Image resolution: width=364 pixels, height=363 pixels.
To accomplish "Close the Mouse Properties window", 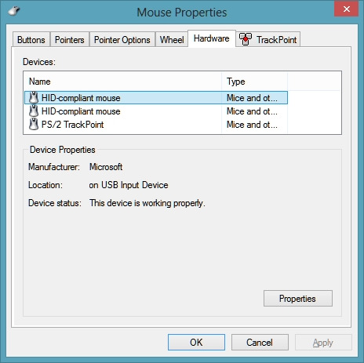I will [x=347, y=9].
